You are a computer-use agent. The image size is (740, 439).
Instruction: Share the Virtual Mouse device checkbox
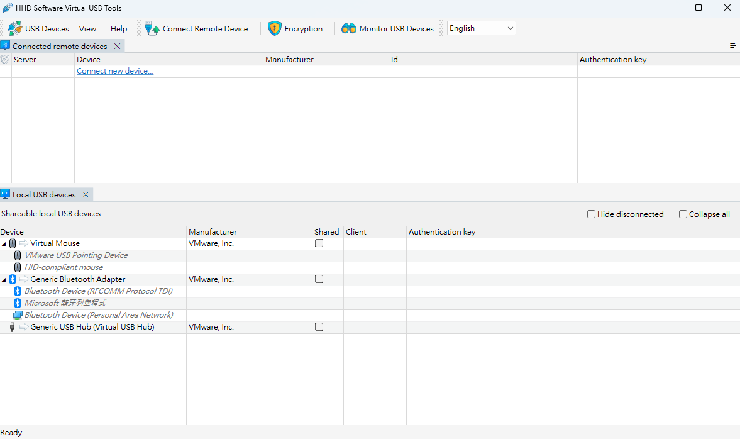pos(319,243)
